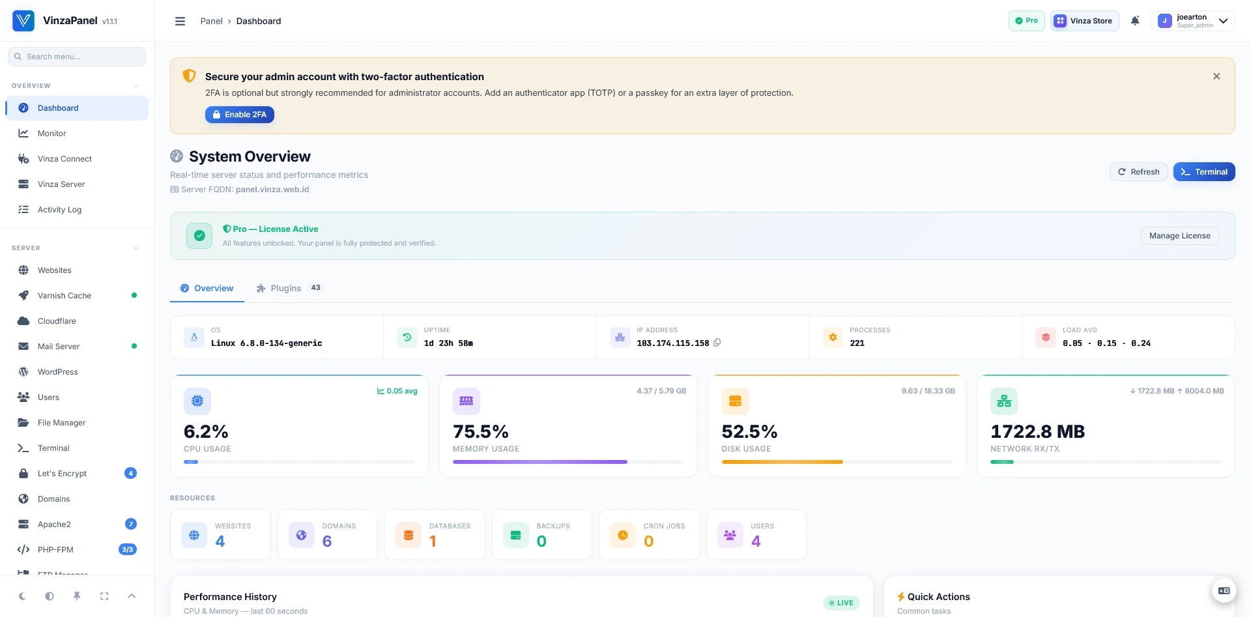The image size is (1251, 617).
Task: Click the server FQDN panel.vinza.web.id text
Action: click(272, 190)
